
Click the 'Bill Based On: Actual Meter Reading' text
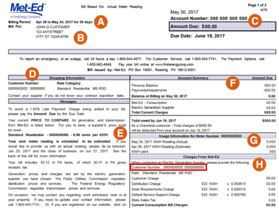coord(112,7)
